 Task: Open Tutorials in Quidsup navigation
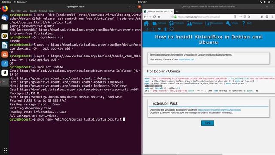click(x=159, y=23)
